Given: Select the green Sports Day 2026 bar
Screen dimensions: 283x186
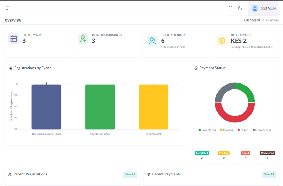Looking at the screenshot, I should pos(100,107).
